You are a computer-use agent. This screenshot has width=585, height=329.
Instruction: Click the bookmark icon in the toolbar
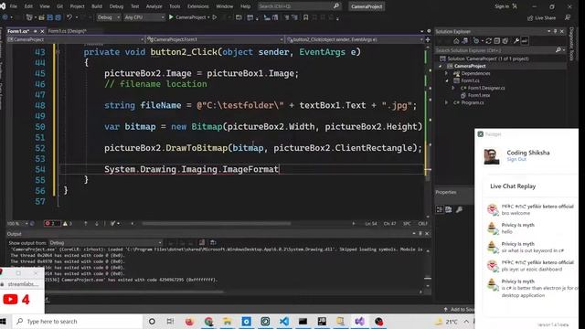[x=305, y=17]
